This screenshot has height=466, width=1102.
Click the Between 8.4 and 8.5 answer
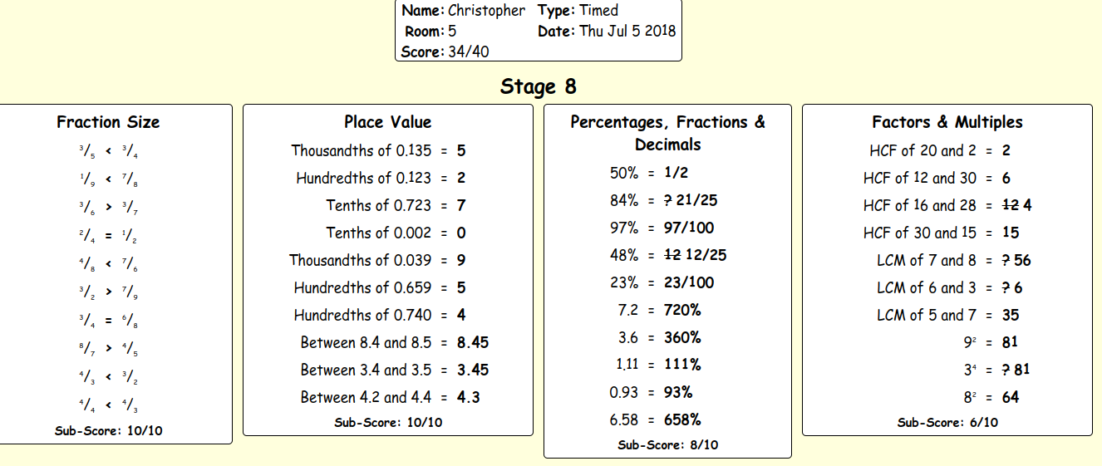coord(473,342)
